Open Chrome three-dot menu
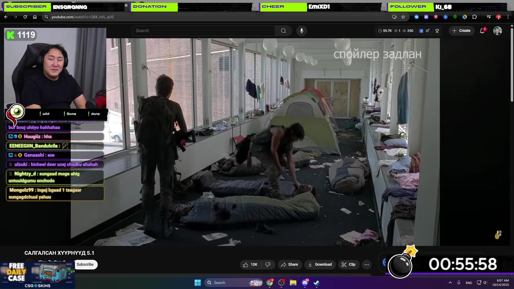Image resolution: width=514 pixels, height=289 pixels. pos(508,17)
